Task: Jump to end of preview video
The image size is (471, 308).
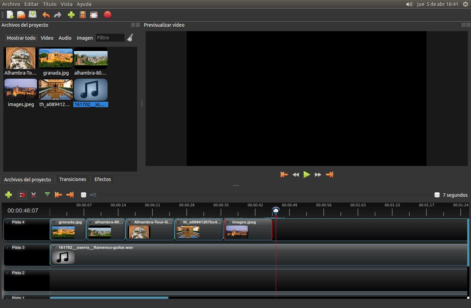Action: pyautogui.click(x=330, y=175)
